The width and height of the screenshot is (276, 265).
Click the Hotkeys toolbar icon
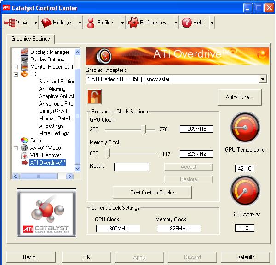click(46, 23)
